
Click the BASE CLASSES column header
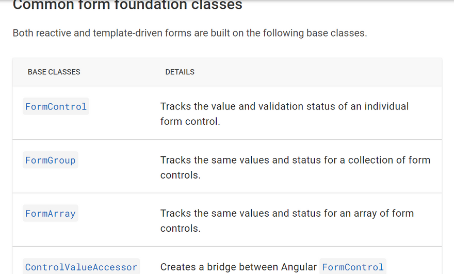(x=54, y=72)
